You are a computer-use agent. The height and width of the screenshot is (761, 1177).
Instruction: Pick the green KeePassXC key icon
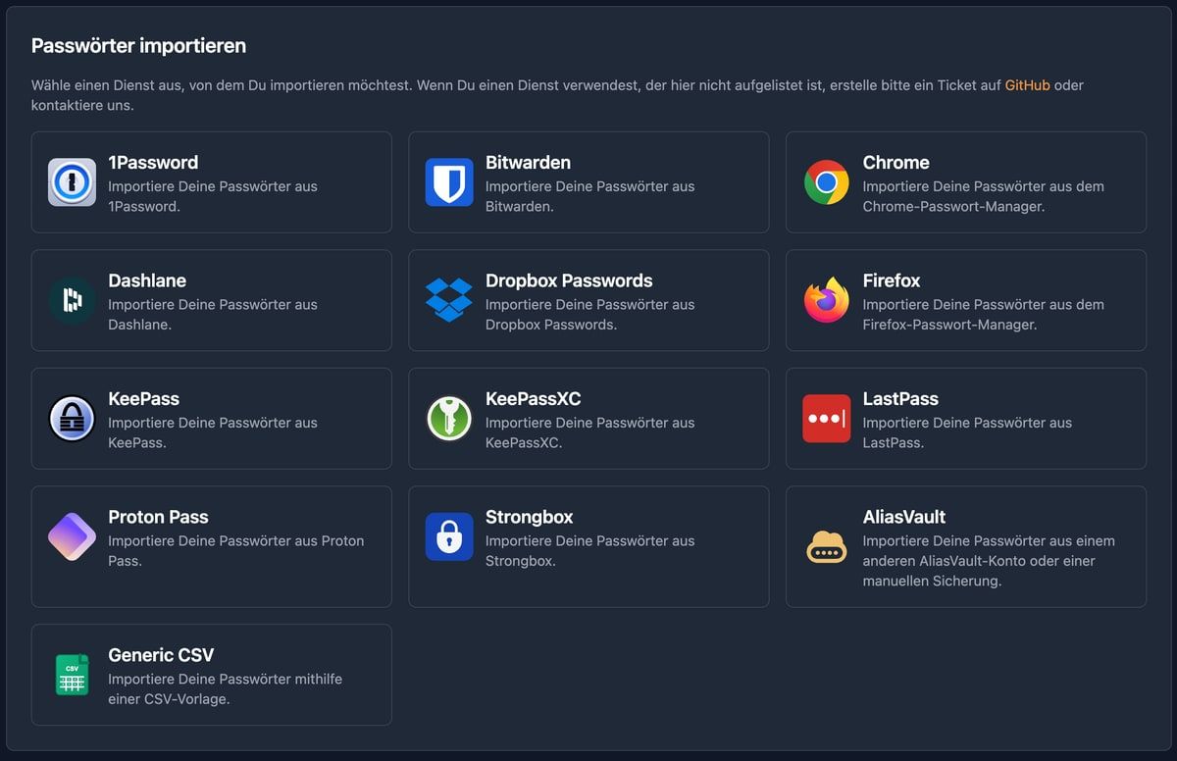coord(449,419)
